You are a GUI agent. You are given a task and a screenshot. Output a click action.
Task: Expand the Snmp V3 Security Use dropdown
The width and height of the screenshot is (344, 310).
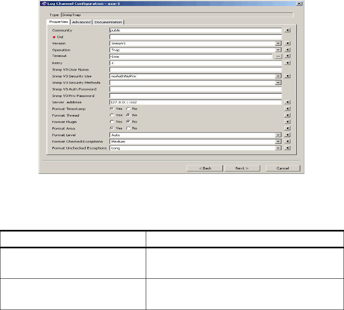point(278,76)
